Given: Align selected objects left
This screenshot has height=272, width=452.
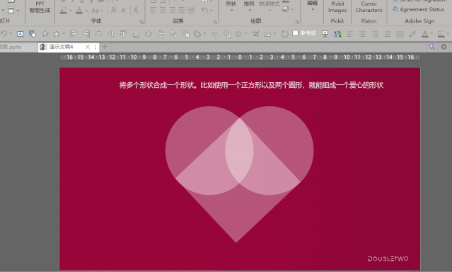Looking at the screenshot, I should (74, 34).
